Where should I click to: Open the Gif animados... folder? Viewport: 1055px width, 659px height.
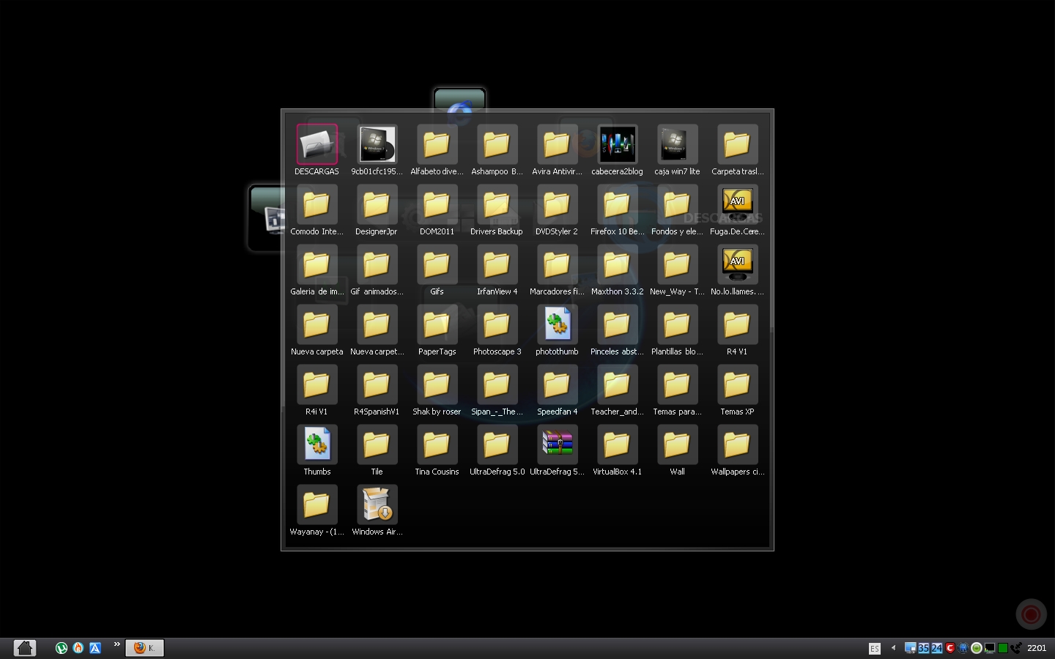coord(377,264)
